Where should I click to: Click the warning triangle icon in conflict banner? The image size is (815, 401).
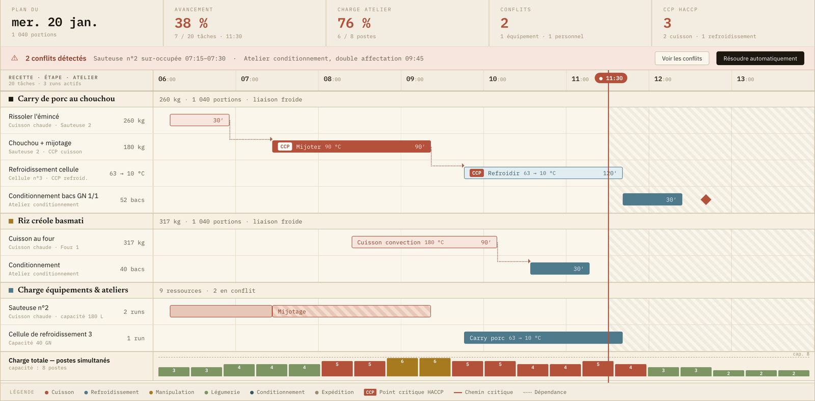[x=15, y=58]
